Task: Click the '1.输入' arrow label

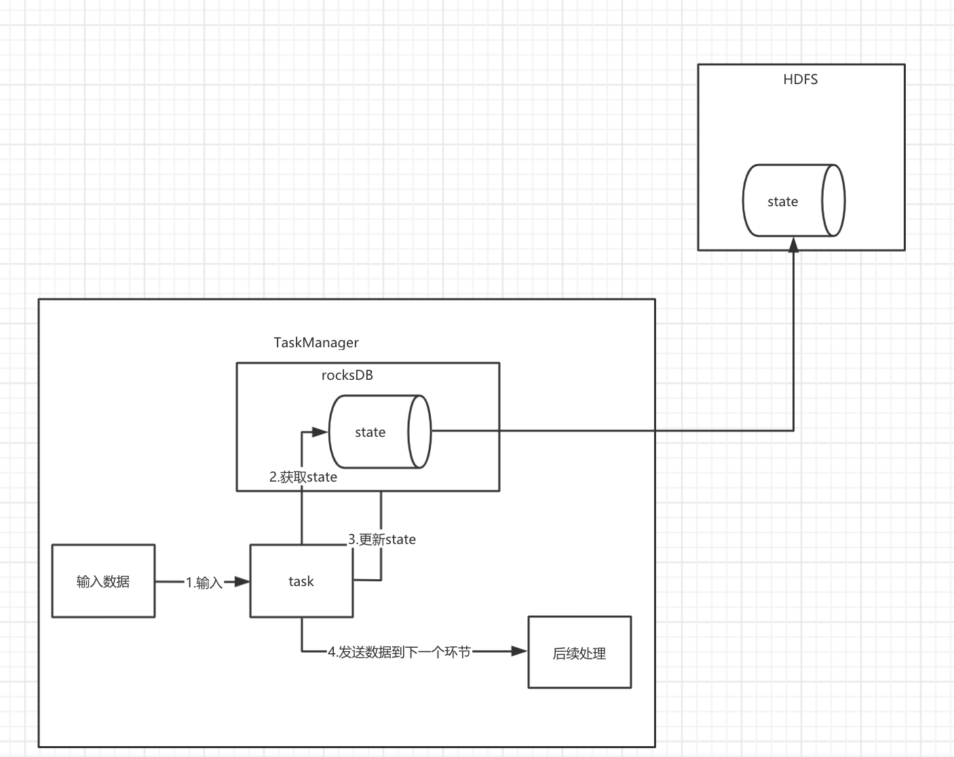Action: coord(204,583)
